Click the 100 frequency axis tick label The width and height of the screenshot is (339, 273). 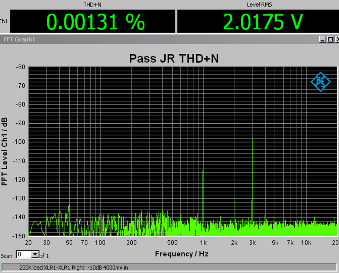coord(100,243)
